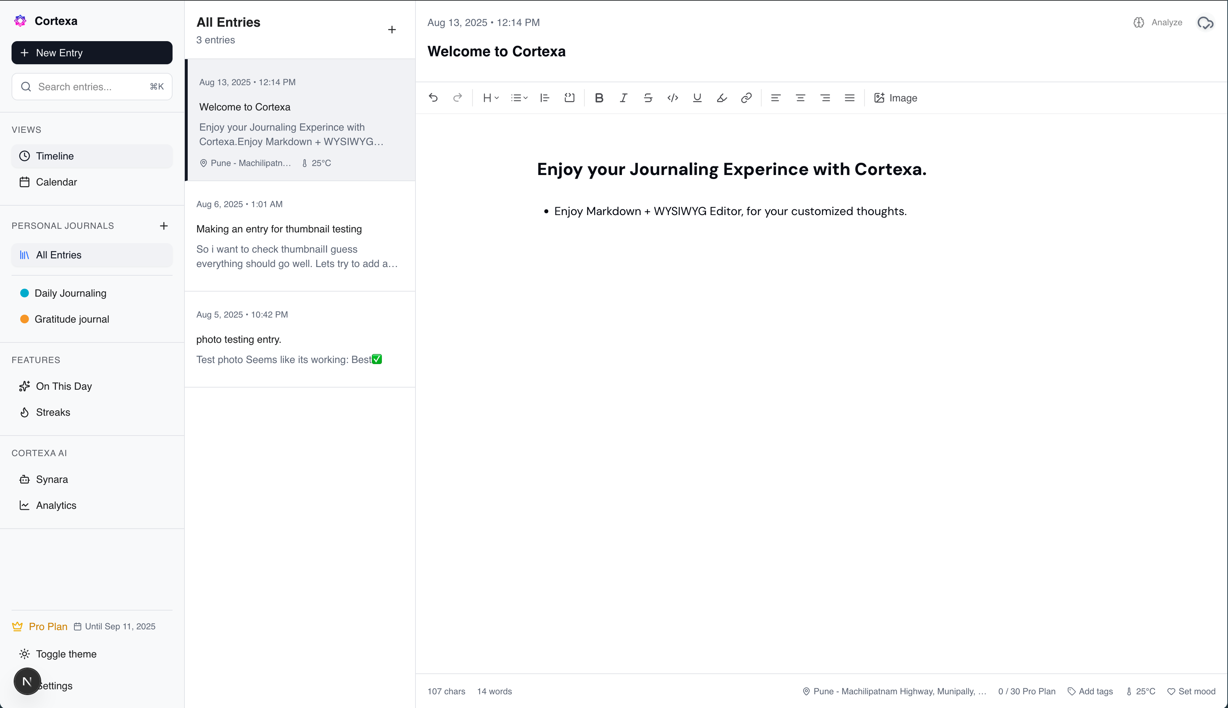The width and height of the screenshot is (1228, 708).
Task: Insert an inline code snippet
Action: pos(672,98)
